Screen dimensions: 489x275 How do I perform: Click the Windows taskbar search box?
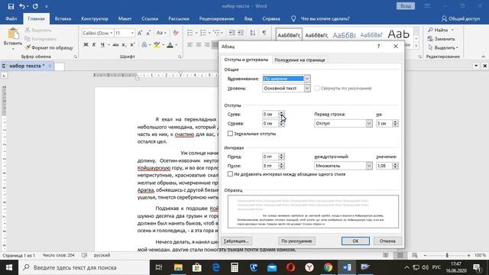pos(84,267)
